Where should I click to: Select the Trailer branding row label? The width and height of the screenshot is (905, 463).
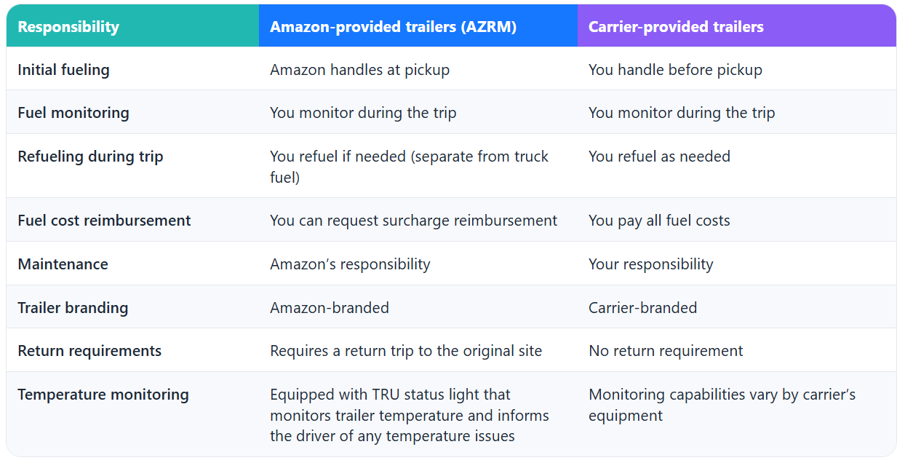click(x=73, y=308)
